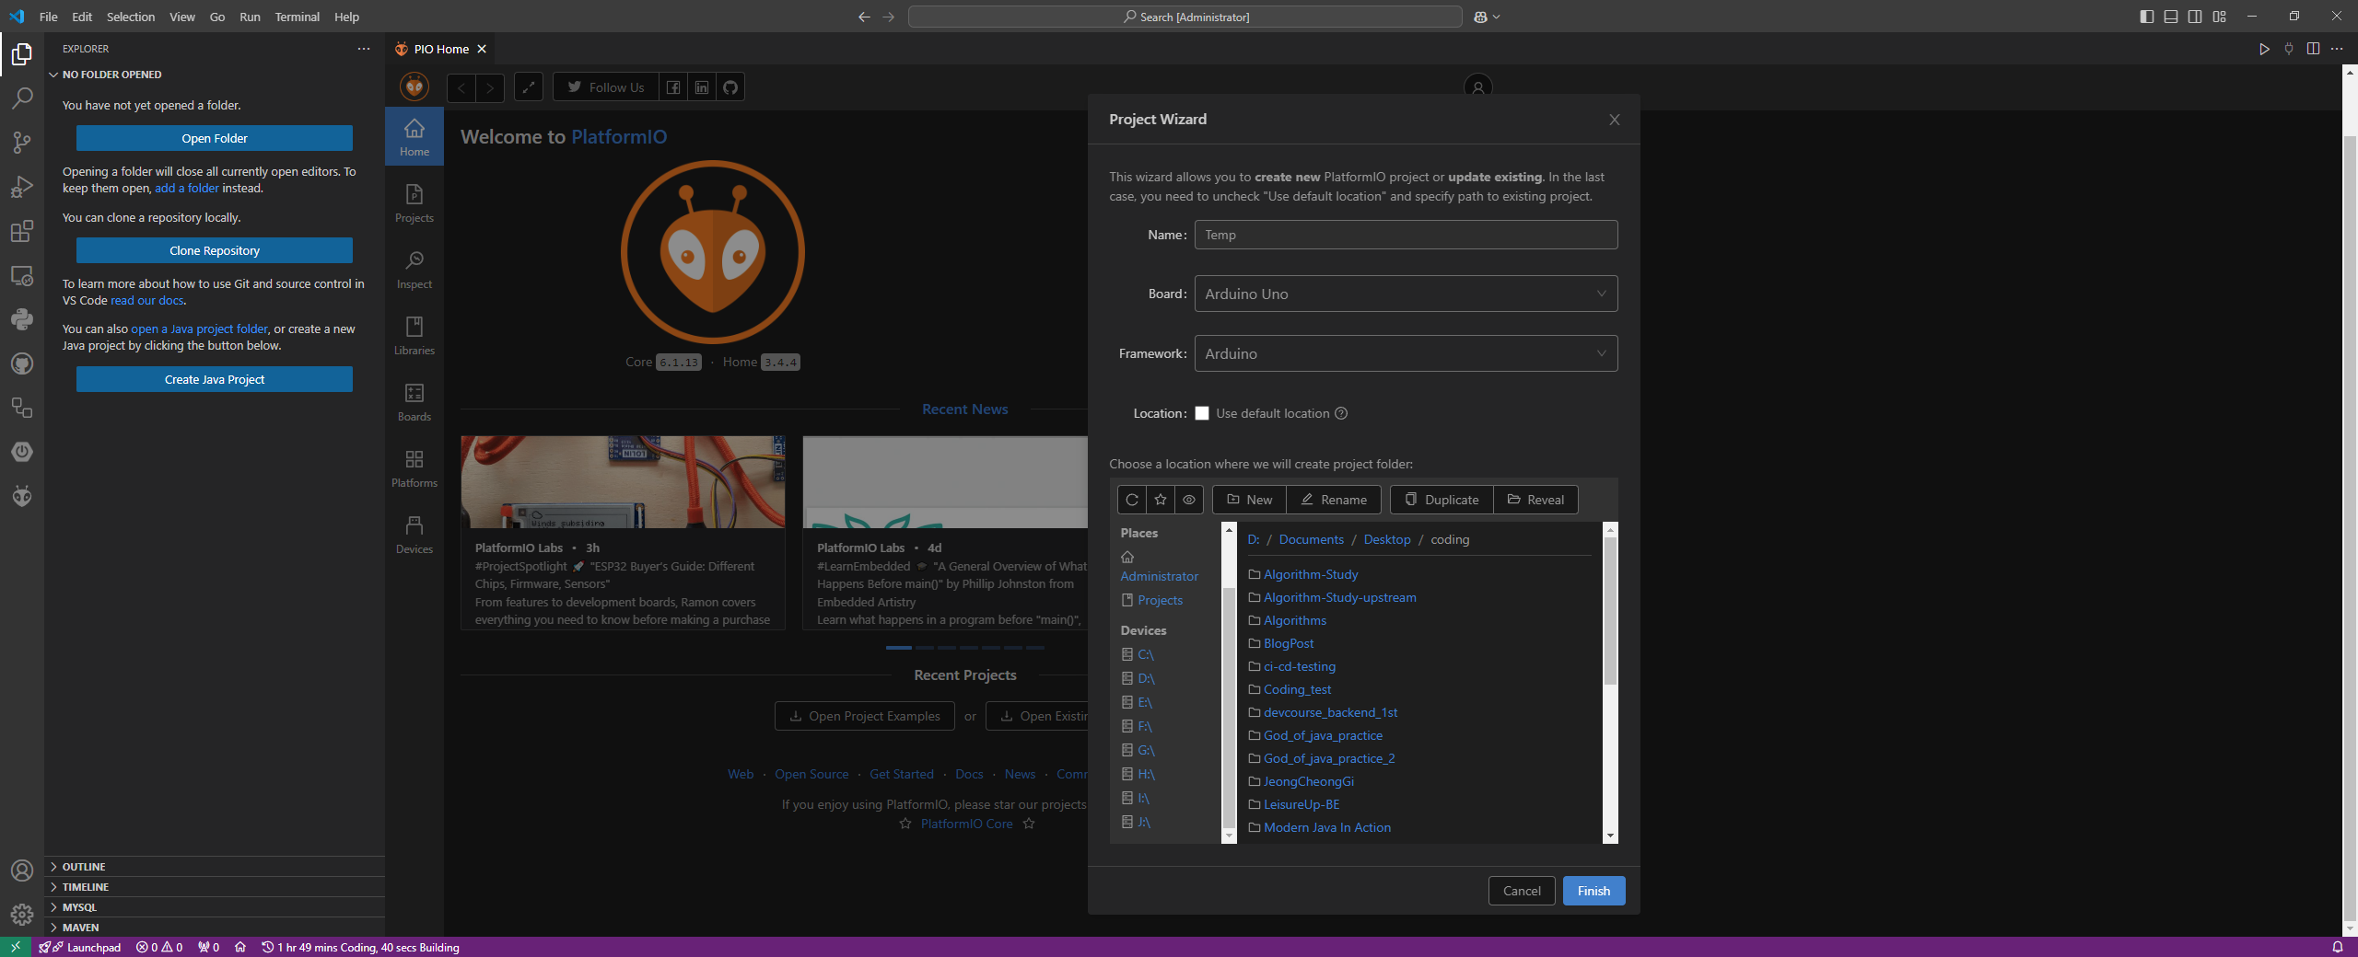This screenshot has height=957, width=2358.
Task: Expand PIO Home to full view
Action: [528, 87]
